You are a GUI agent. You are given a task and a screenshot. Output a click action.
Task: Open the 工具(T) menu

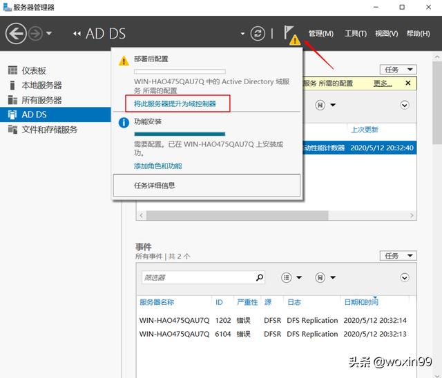(x=356, y=34)
